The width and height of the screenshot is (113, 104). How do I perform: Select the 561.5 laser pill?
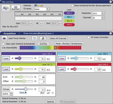69,21
